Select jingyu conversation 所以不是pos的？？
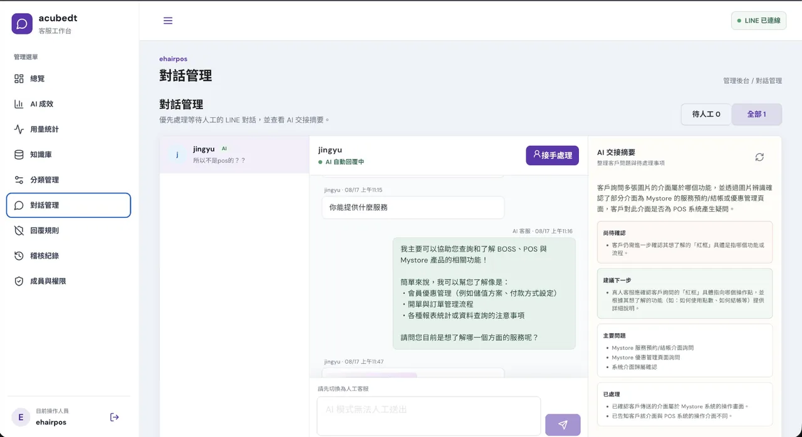802x437 pixels. [234, 155]
